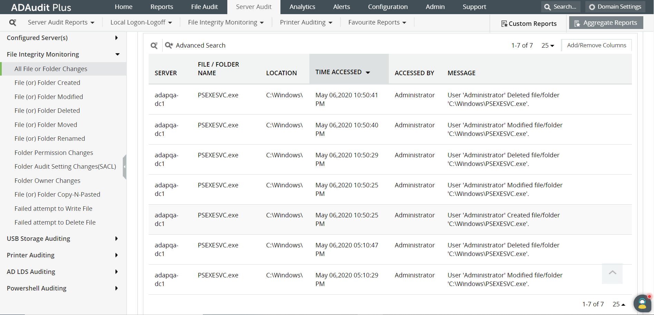Open the Favourite Reports dropdown
This screenshot has height=315, width=654.
pyautogui.click(x=377, y=22)
